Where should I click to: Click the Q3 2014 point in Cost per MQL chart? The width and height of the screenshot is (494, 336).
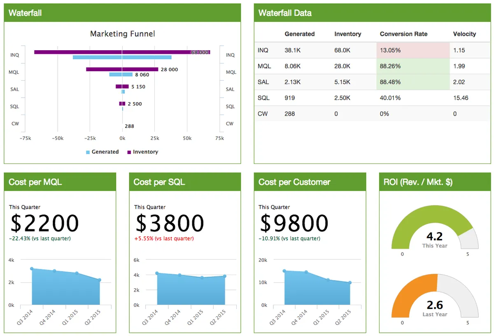32,268
